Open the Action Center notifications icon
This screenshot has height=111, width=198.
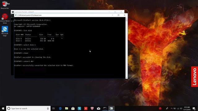point(194,108)
